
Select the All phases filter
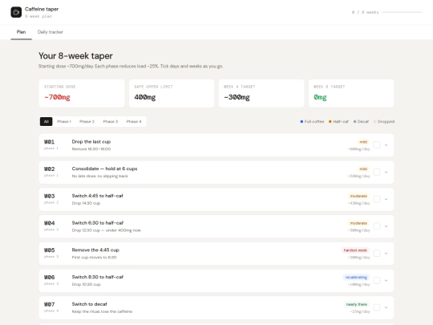pyautogui.click(x=47, y=122)
